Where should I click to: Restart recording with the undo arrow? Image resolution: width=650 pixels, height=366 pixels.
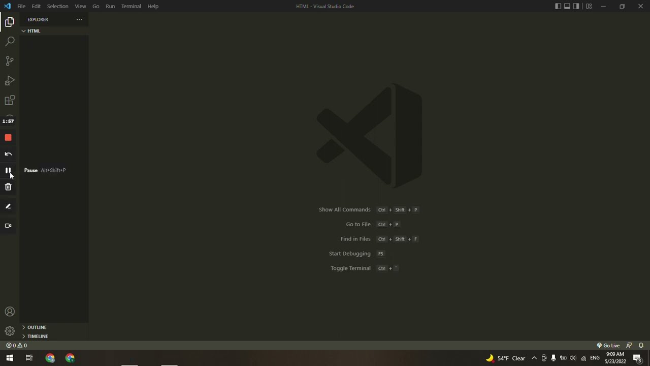point(8,154)
